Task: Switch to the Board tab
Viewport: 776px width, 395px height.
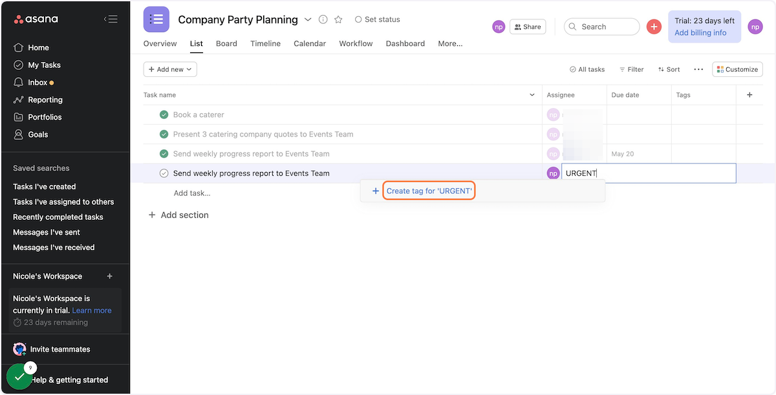Action: pyautogui.click(x=226, y=44)
